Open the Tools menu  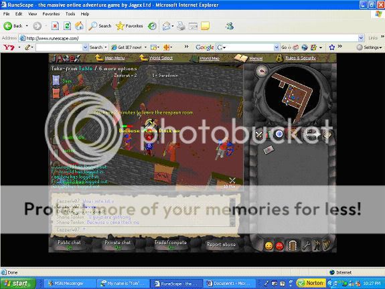coord(70,14)
